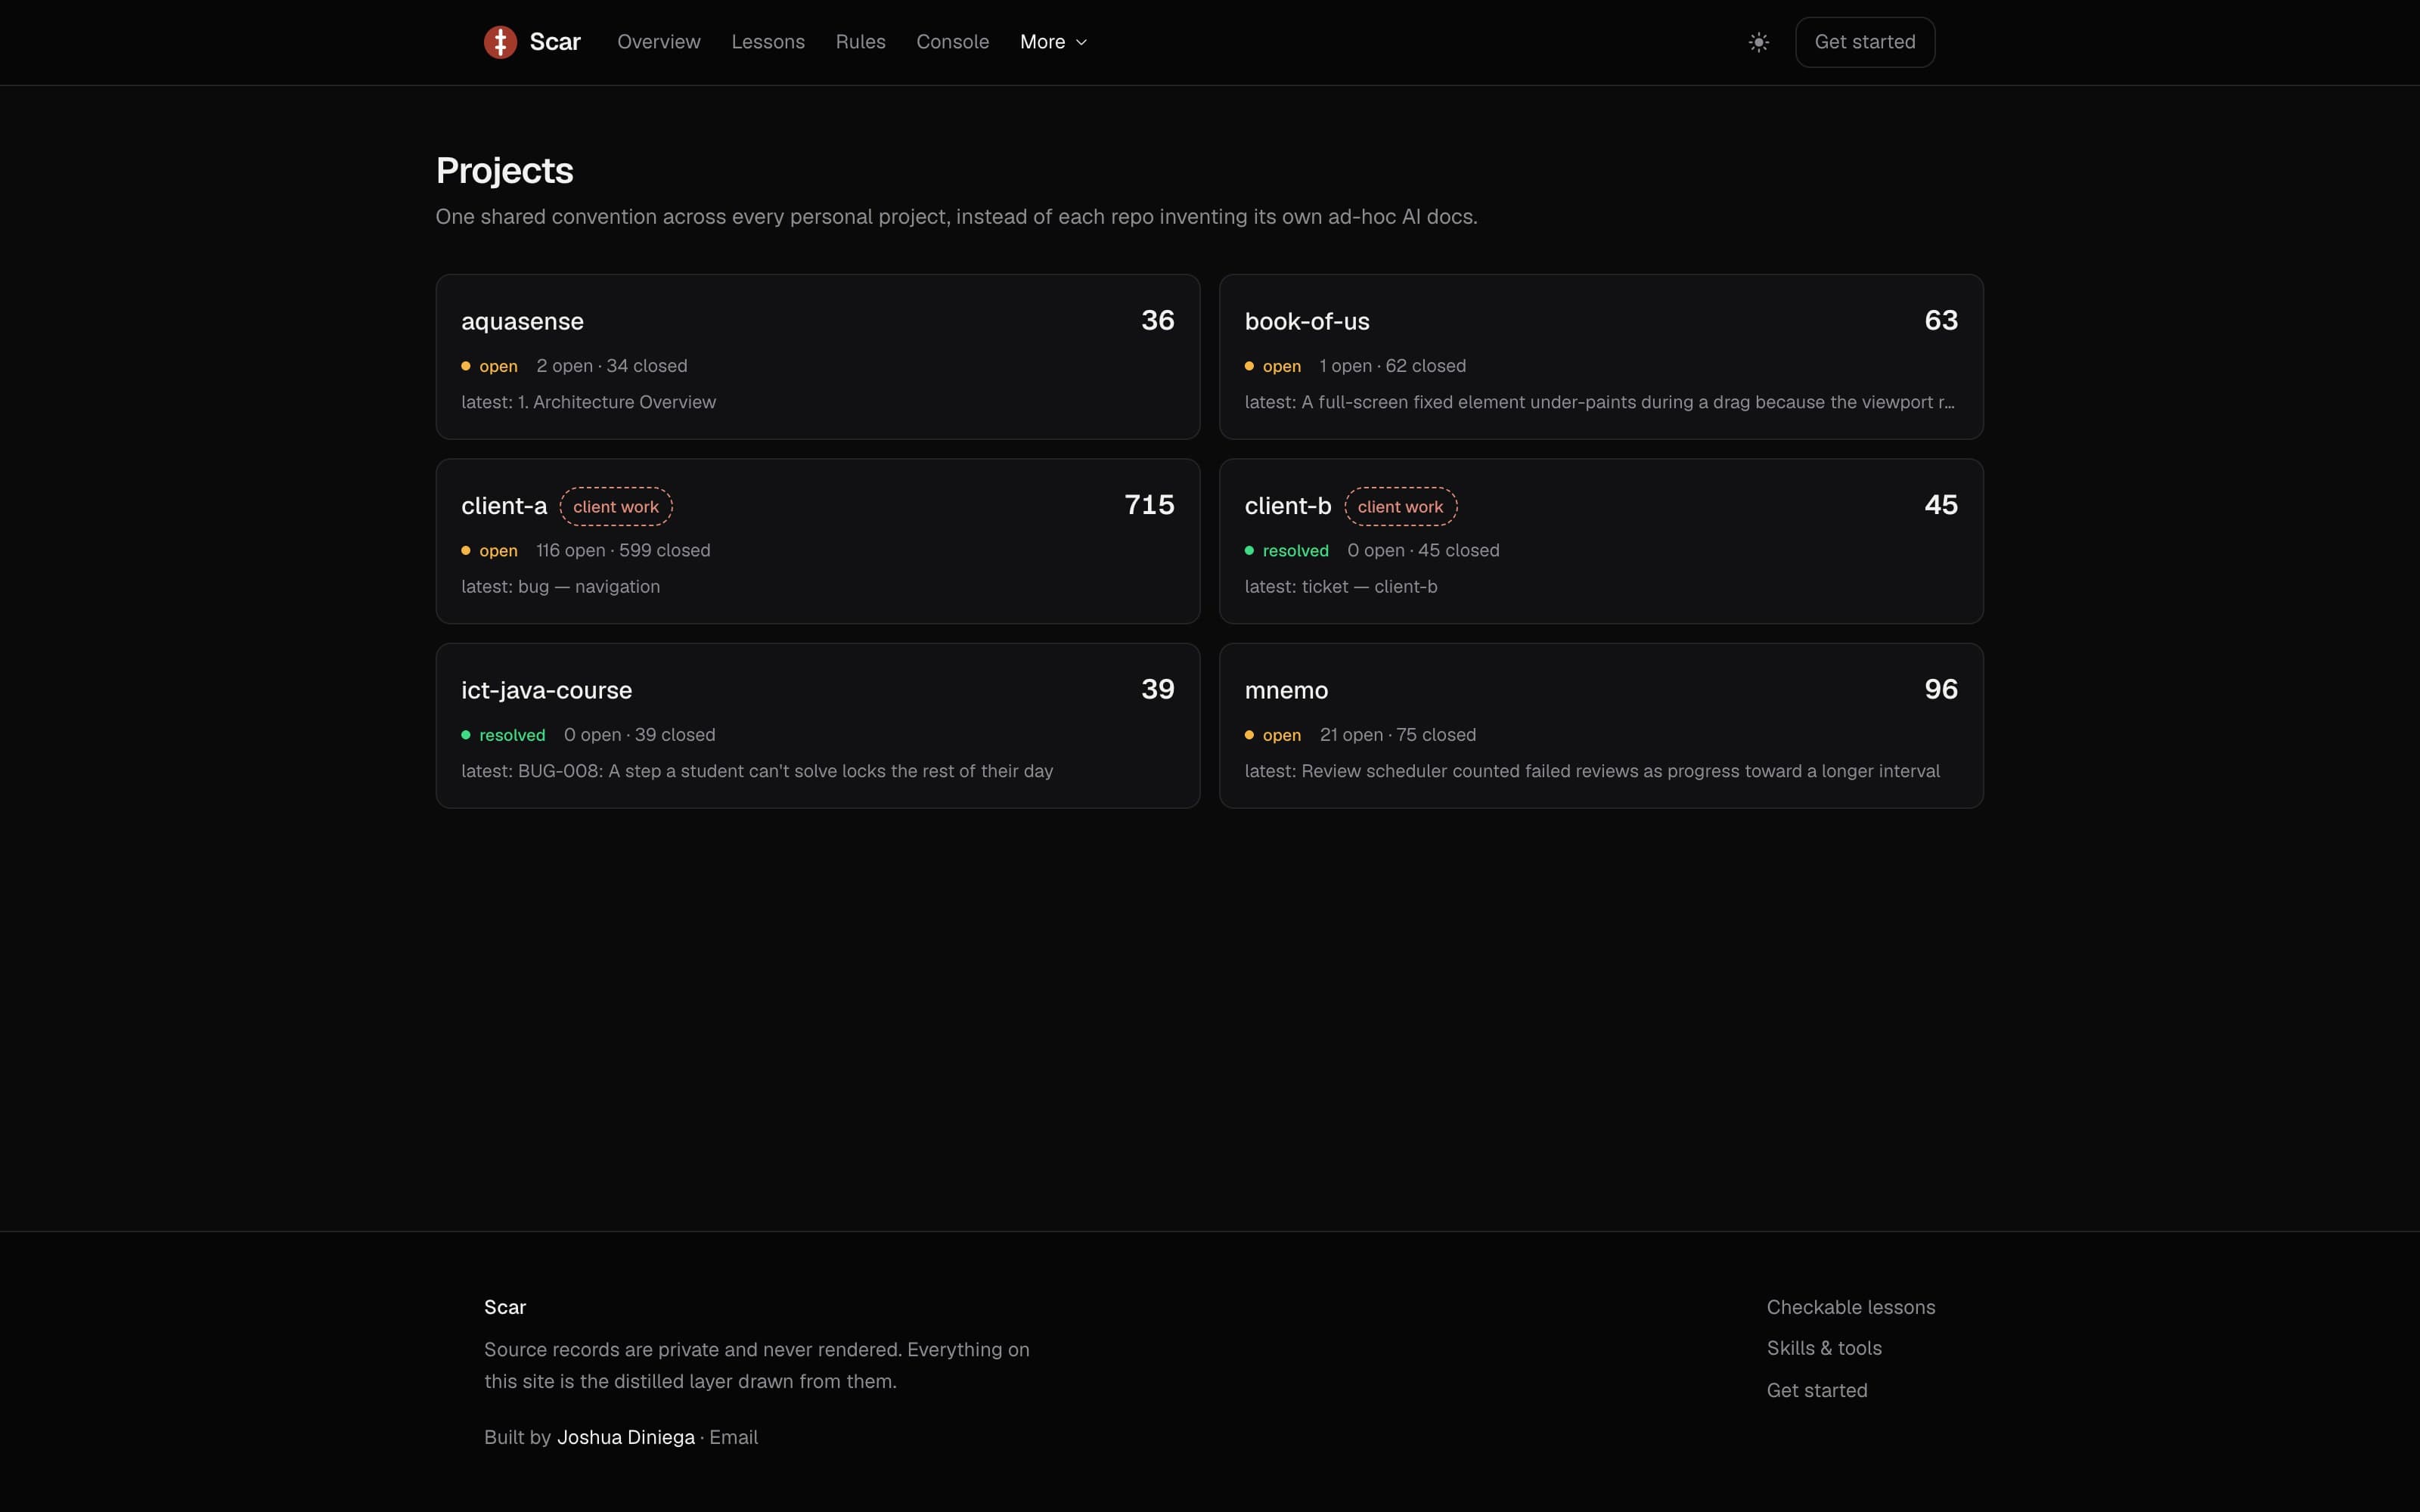Select the client-b project title
2420x1512 pixels.
tap(1288, 506)
